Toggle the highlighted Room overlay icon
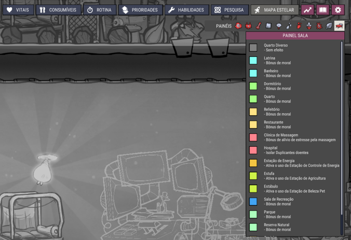351x240 pixels. 340,26
